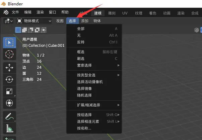Switch to the 渲染 workspace tab
202x140 pixels.
[181, 13]
